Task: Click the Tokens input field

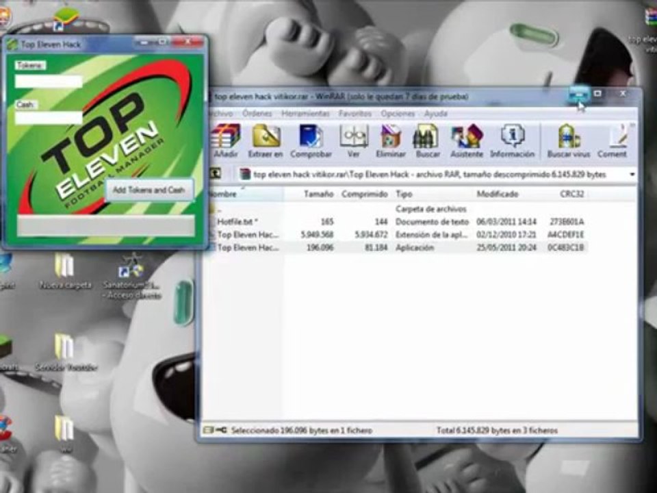Action: pyautogui.click(x=49, y=81)
